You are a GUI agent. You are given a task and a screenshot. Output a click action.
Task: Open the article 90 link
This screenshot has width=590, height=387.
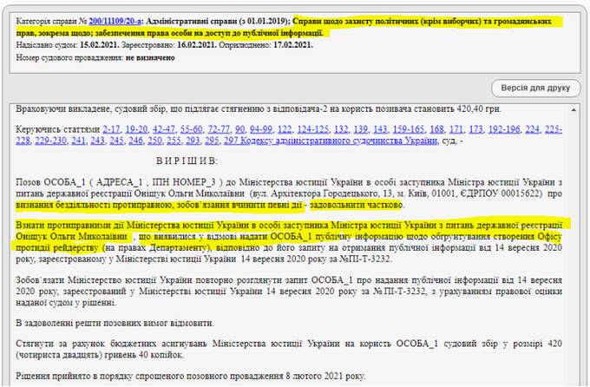click(x=239, y=129)
